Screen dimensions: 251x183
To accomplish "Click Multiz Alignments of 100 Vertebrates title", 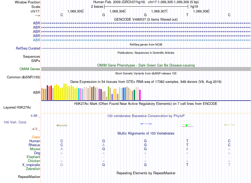I will point(146,133).
